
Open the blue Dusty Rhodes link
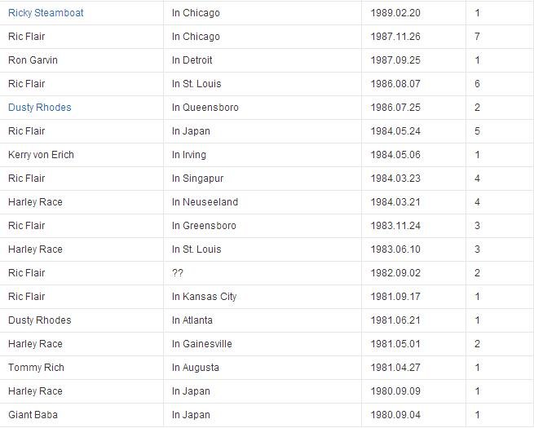click(39, 108)
